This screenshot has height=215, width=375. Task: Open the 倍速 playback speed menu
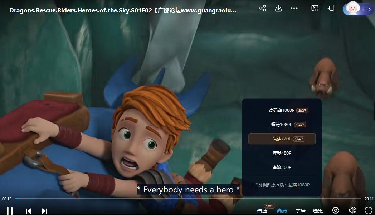tap(262, 211)
